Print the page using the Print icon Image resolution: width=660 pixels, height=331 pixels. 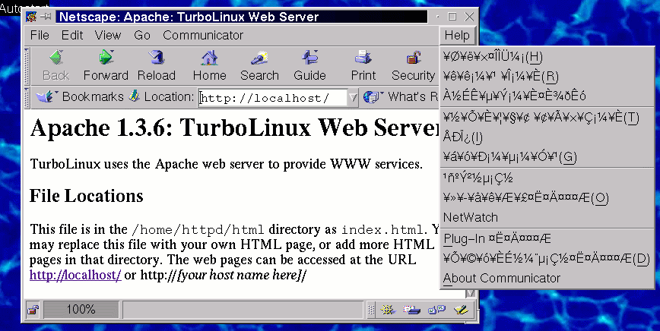pos(363,65)
